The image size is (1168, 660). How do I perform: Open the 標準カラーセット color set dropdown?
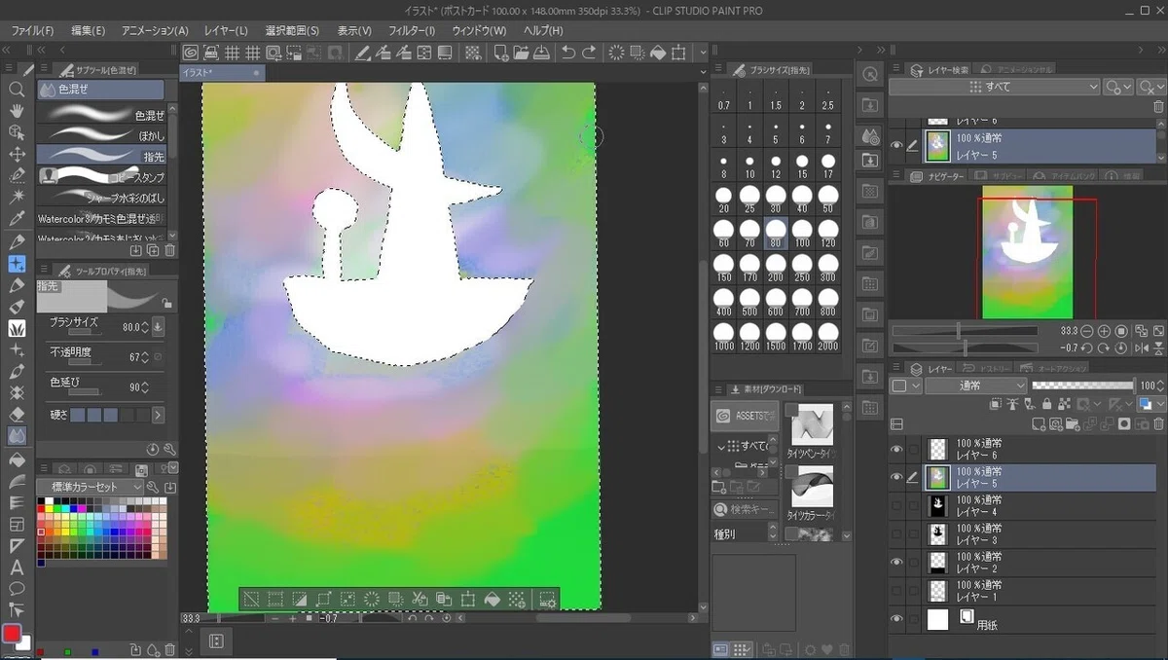point(91,487)
